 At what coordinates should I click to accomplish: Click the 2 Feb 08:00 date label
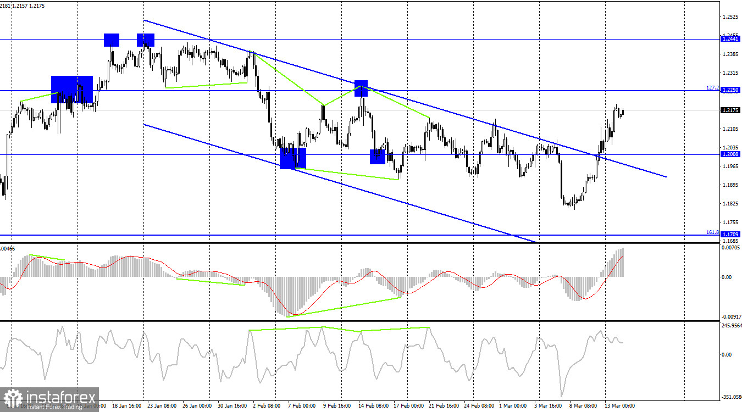pos(267,406)
